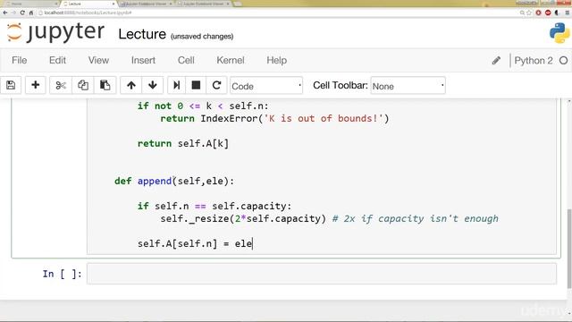
Task: Bookmark this page with star icon
Action: 529,13
